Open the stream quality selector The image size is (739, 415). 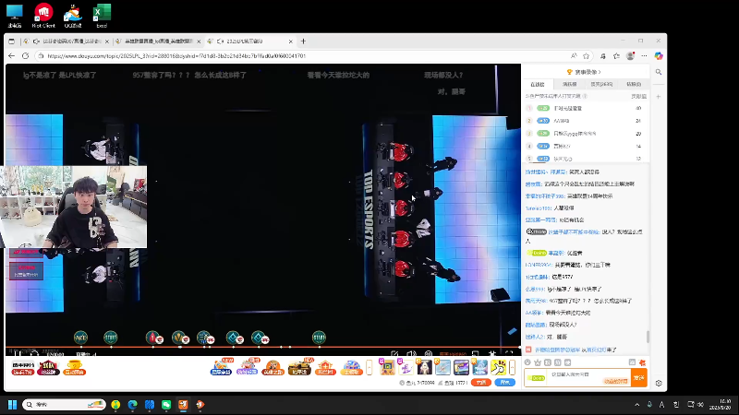453,354
